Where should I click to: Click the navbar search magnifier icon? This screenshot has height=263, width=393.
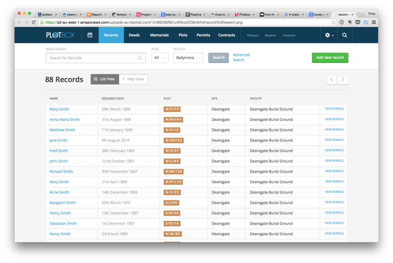[x=345, y=35]
